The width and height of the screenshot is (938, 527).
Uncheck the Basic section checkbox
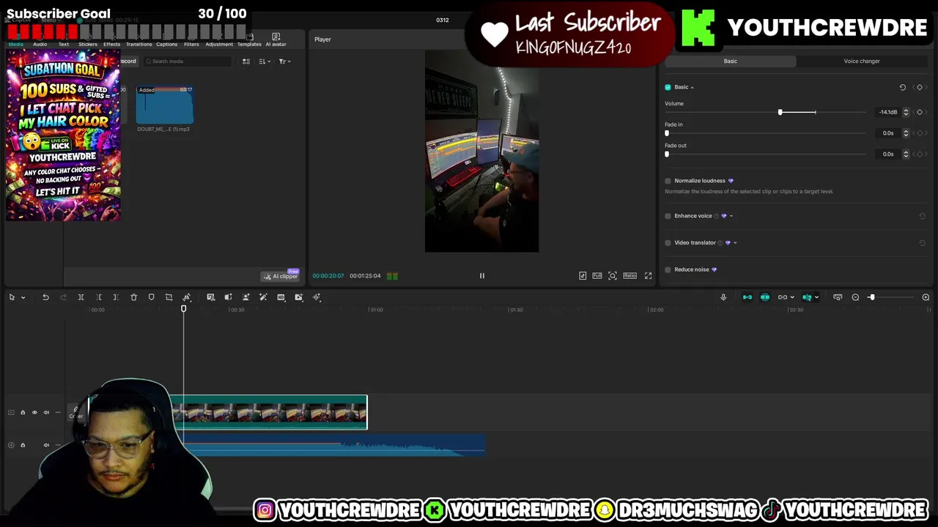point(668,87)
